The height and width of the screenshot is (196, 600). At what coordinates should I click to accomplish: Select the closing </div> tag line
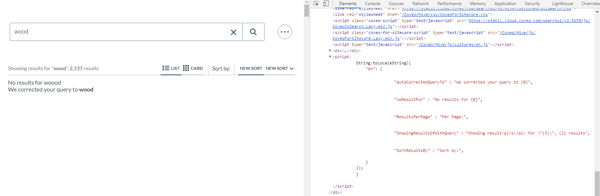coord(335,193)
